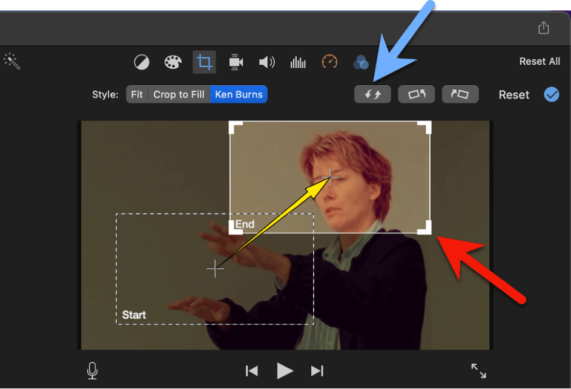Rotate the clip clockwise
The image size is (571, 389).
pos(460,94)
